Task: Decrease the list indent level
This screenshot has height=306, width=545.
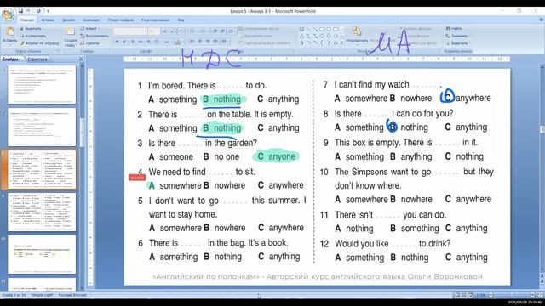Action: pos(215,31)
